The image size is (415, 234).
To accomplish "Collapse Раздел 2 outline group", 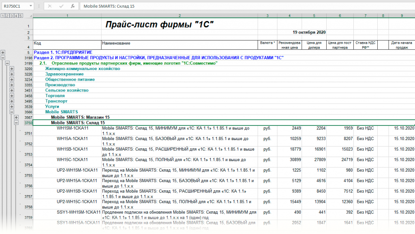I will click(3, 57).
